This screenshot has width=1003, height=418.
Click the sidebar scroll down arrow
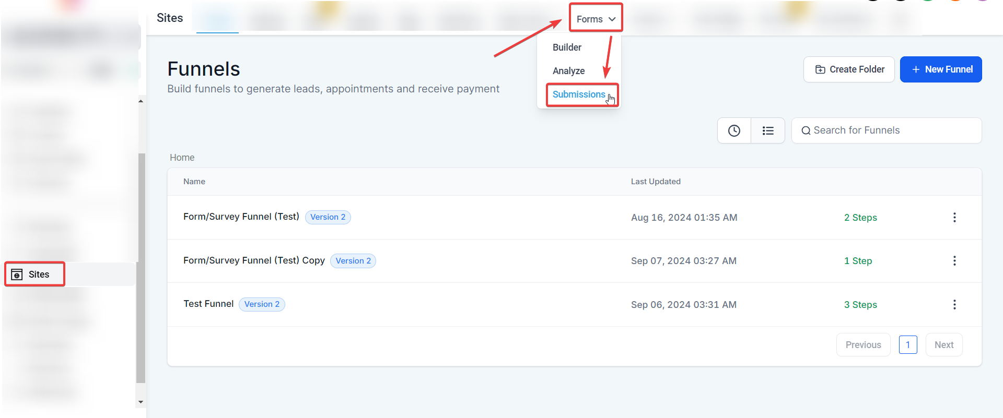141,402
